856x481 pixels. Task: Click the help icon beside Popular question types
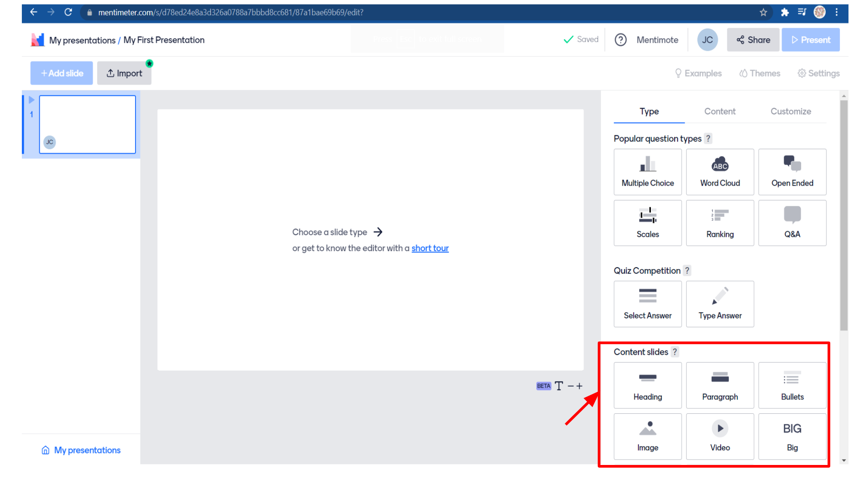(708, 139)
